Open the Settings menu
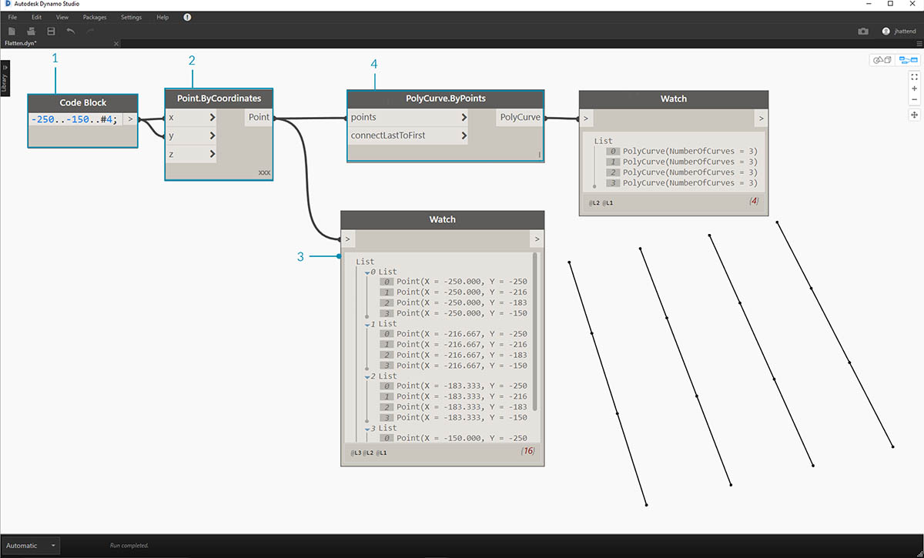 coord(131,17)
